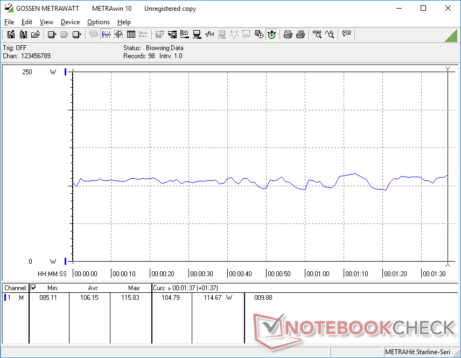Image resolution: width=461 pixels, height=358 pixels.
Task: Click the cursor value 104.79
Action: pos(171,298)
